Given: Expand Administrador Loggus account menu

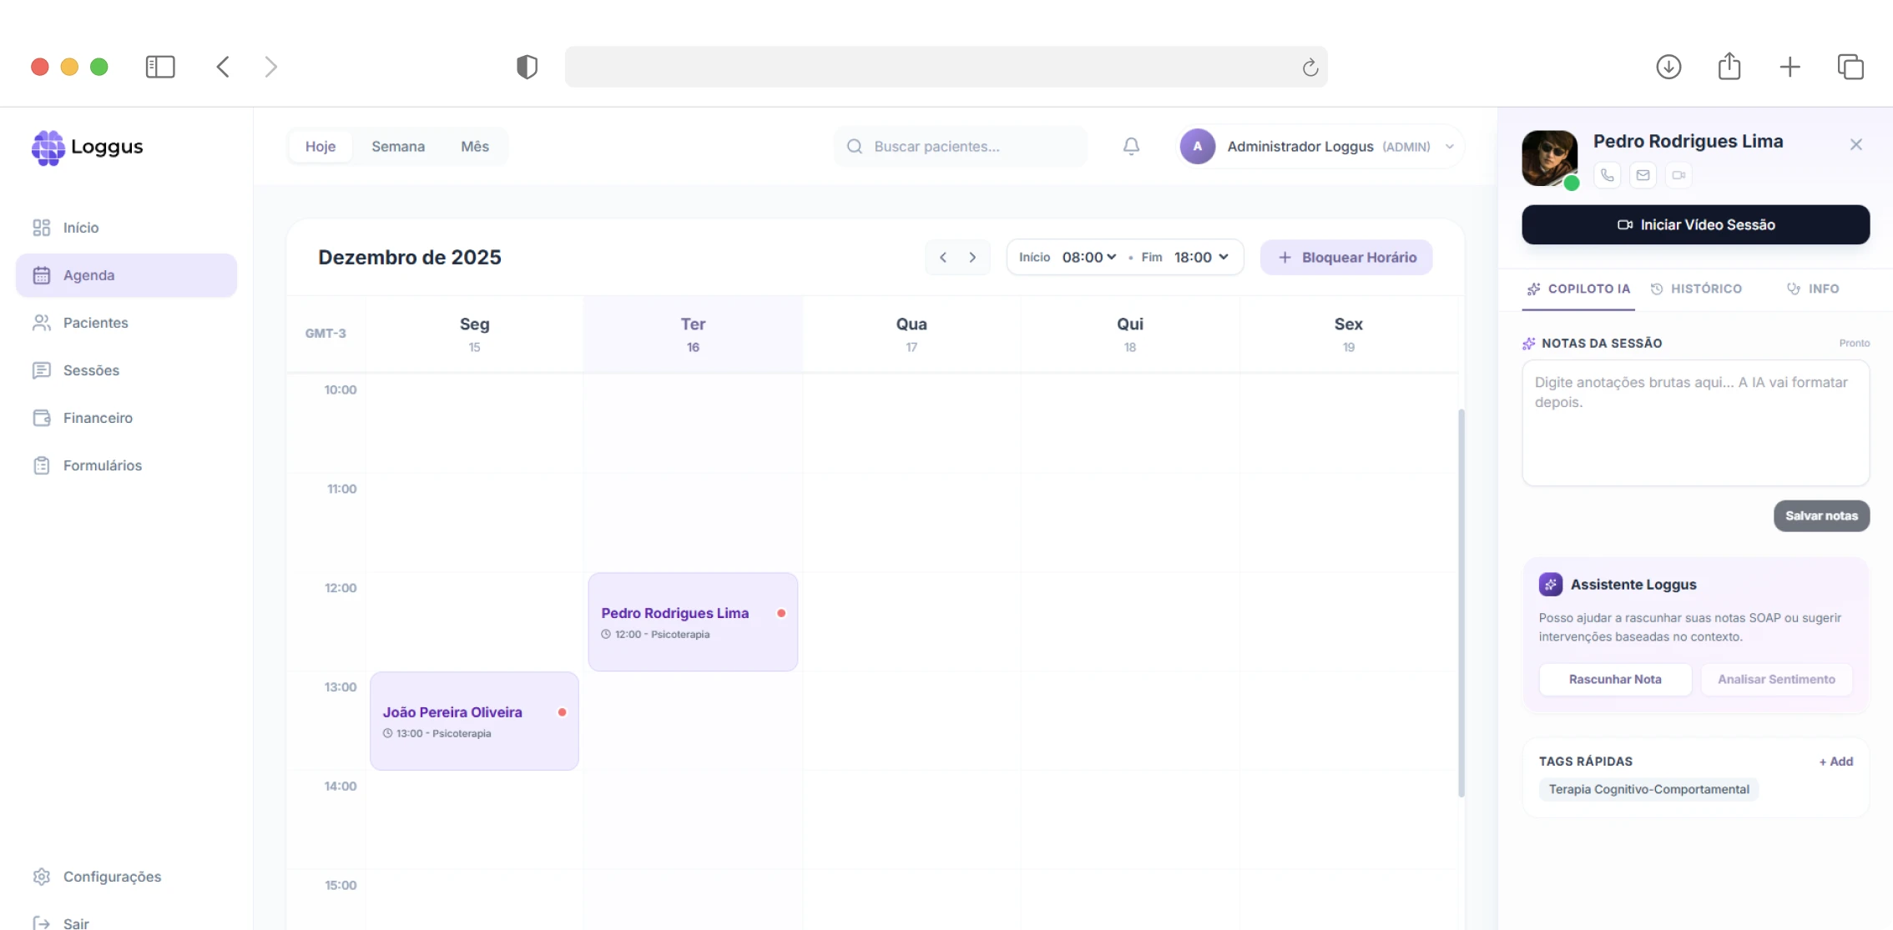Looking at the screenshot, I should coord(1449,147).
